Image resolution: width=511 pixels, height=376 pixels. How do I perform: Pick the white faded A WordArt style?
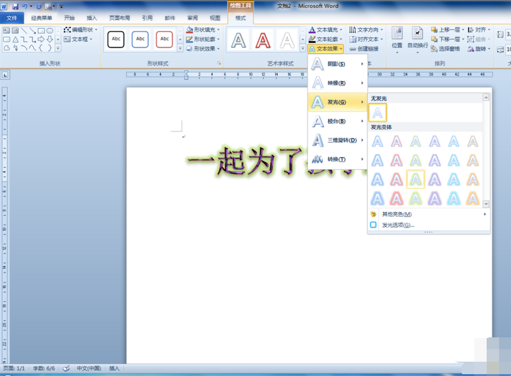point(287,41)
